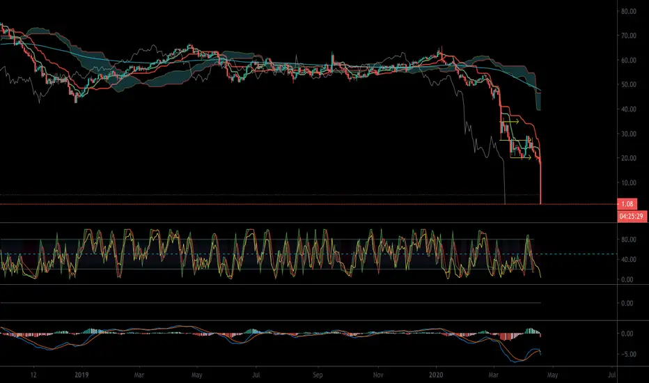This screenshot has height=383, width=649.
Task: Click the -5.00 label on MACD axis
Action: (x=628, y=354)
